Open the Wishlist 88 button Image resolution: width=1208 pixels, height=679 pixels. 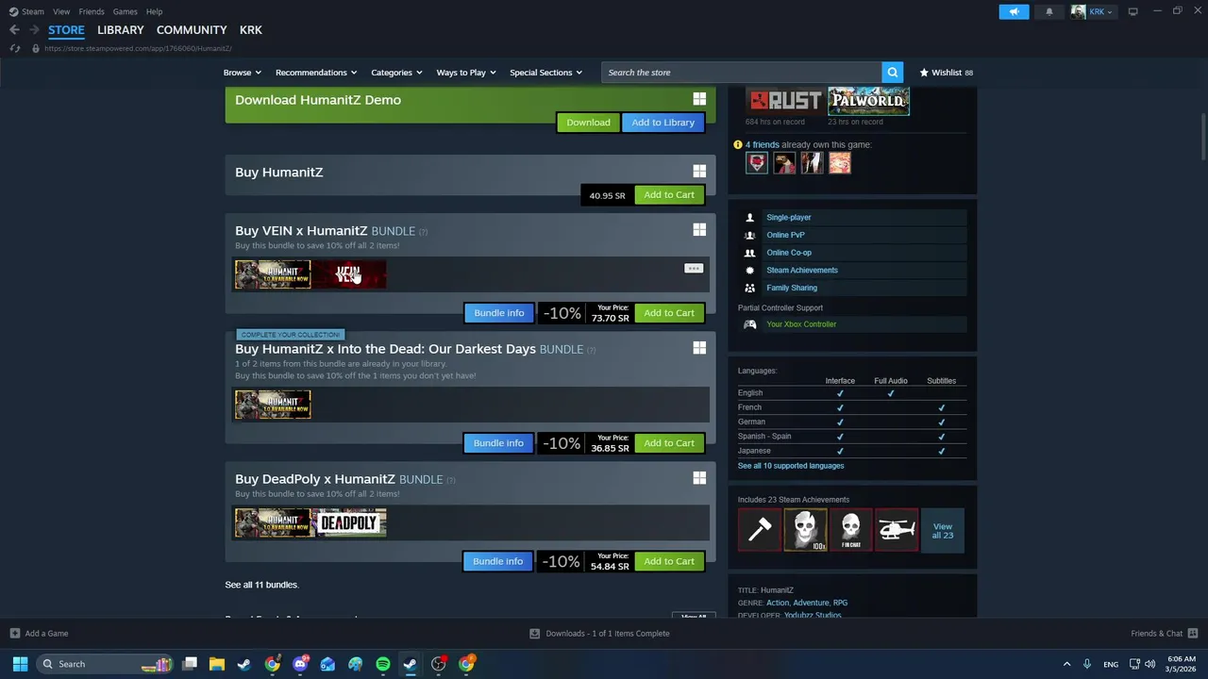[x=946, y=73]
